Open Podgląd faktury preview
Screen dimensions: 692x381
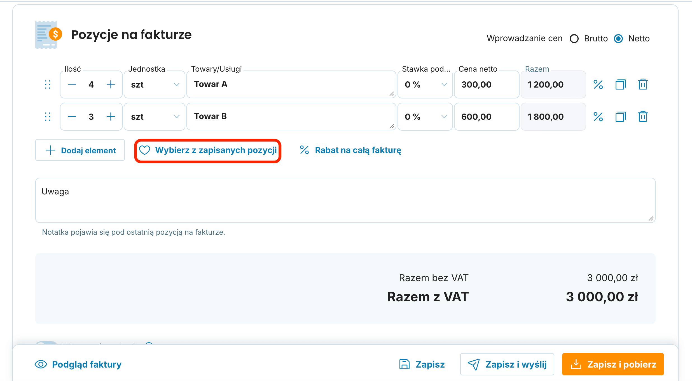pos(78,364)
